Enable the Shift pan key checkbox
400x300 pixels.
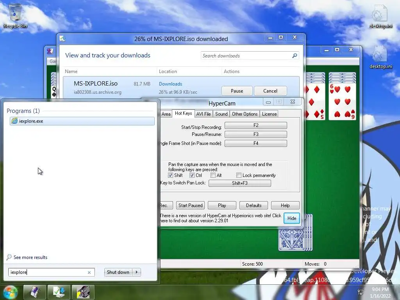point(170,175)
